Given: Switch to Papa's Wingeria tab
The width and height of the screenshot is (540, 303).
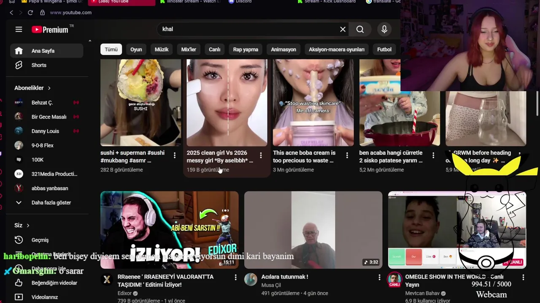Looking at the screenshot, I should [52, 2].
